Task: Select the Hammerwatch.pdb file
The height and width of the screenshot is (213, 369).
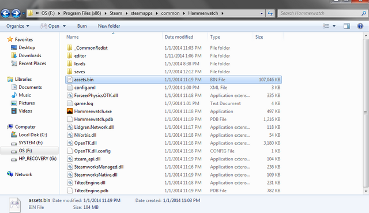Action: tap(93, 119)
